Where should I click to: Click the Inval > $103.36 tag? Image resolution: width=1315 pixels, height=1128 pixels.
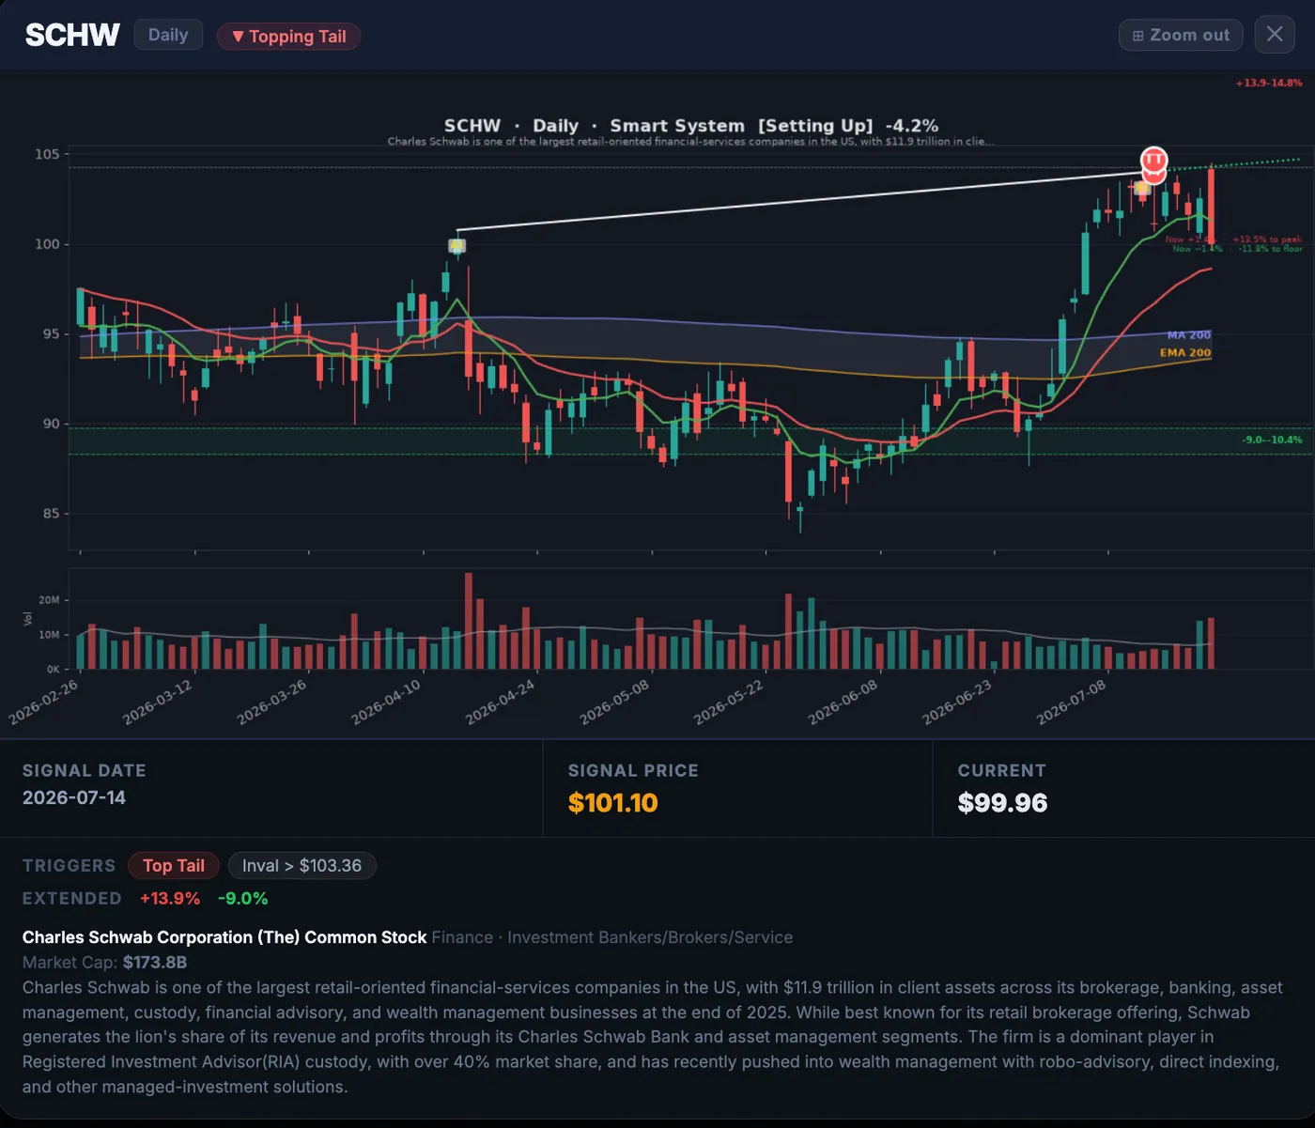(302, 865)
